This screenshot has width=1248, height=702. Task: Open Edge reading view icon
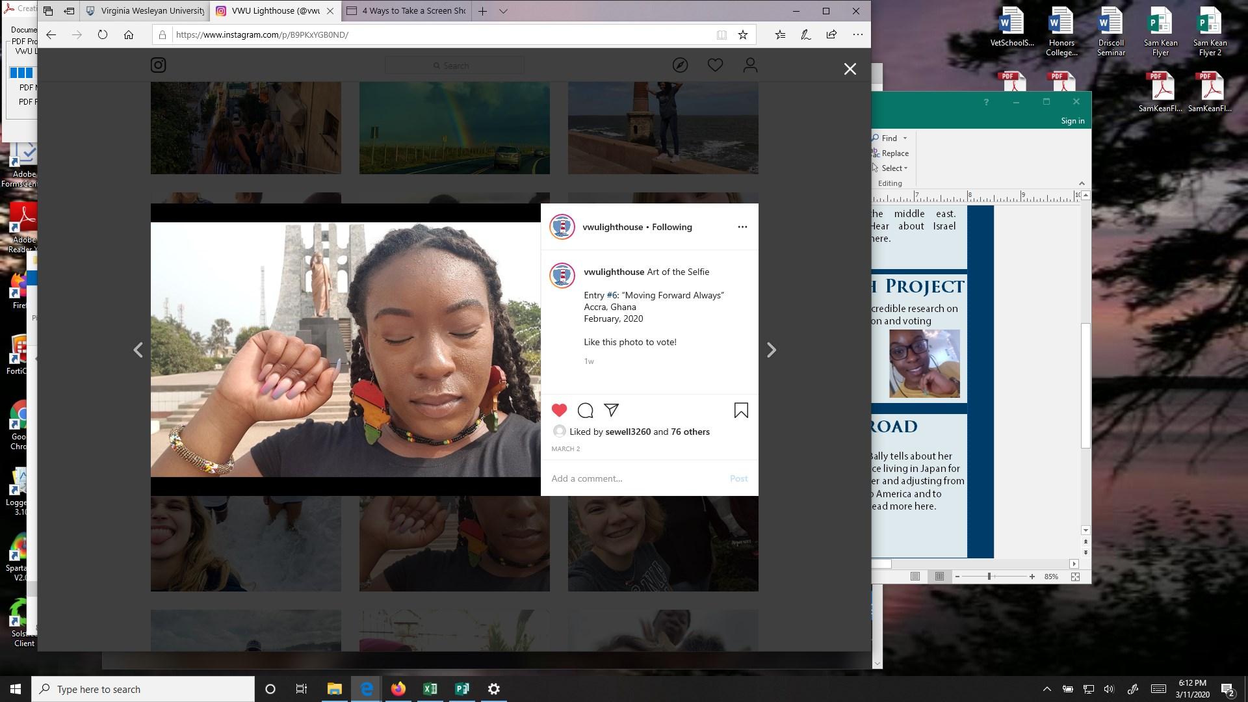tap(721, 35)
